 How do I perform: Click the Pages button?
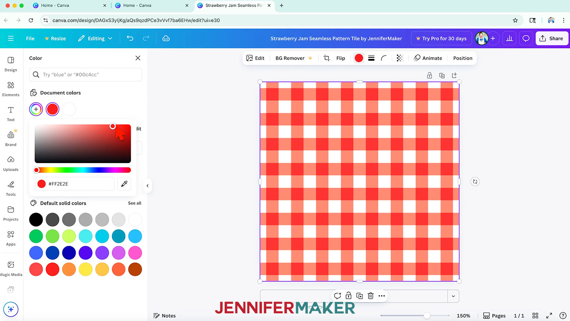click(x=494, y=315)
